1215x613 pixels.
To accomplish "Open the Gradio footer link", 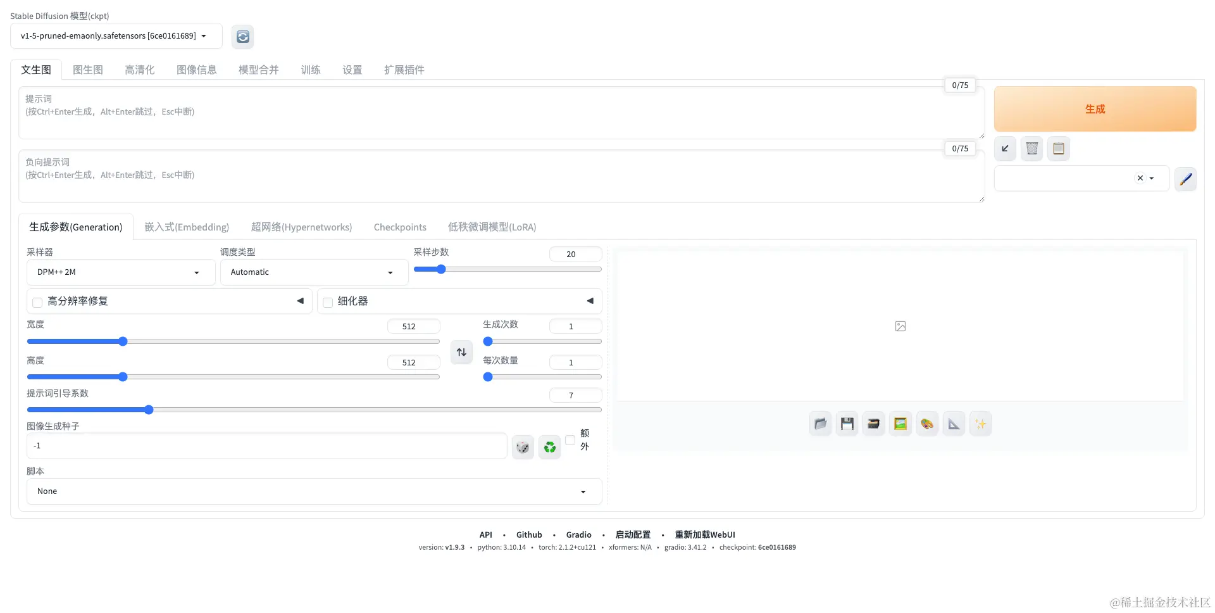I will pos(579,534).
